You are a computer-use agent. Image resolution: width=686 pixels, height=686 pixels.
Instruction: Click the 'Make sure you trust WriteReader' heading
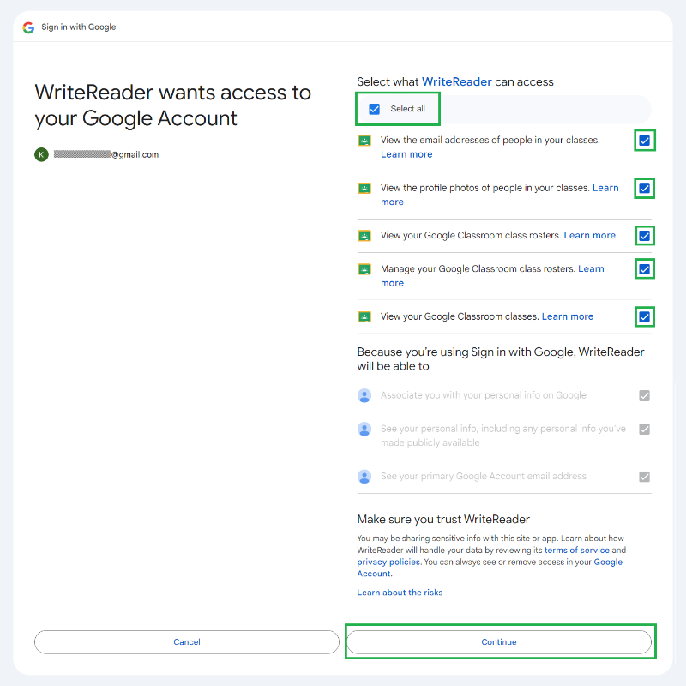click(x=443, y=520)
